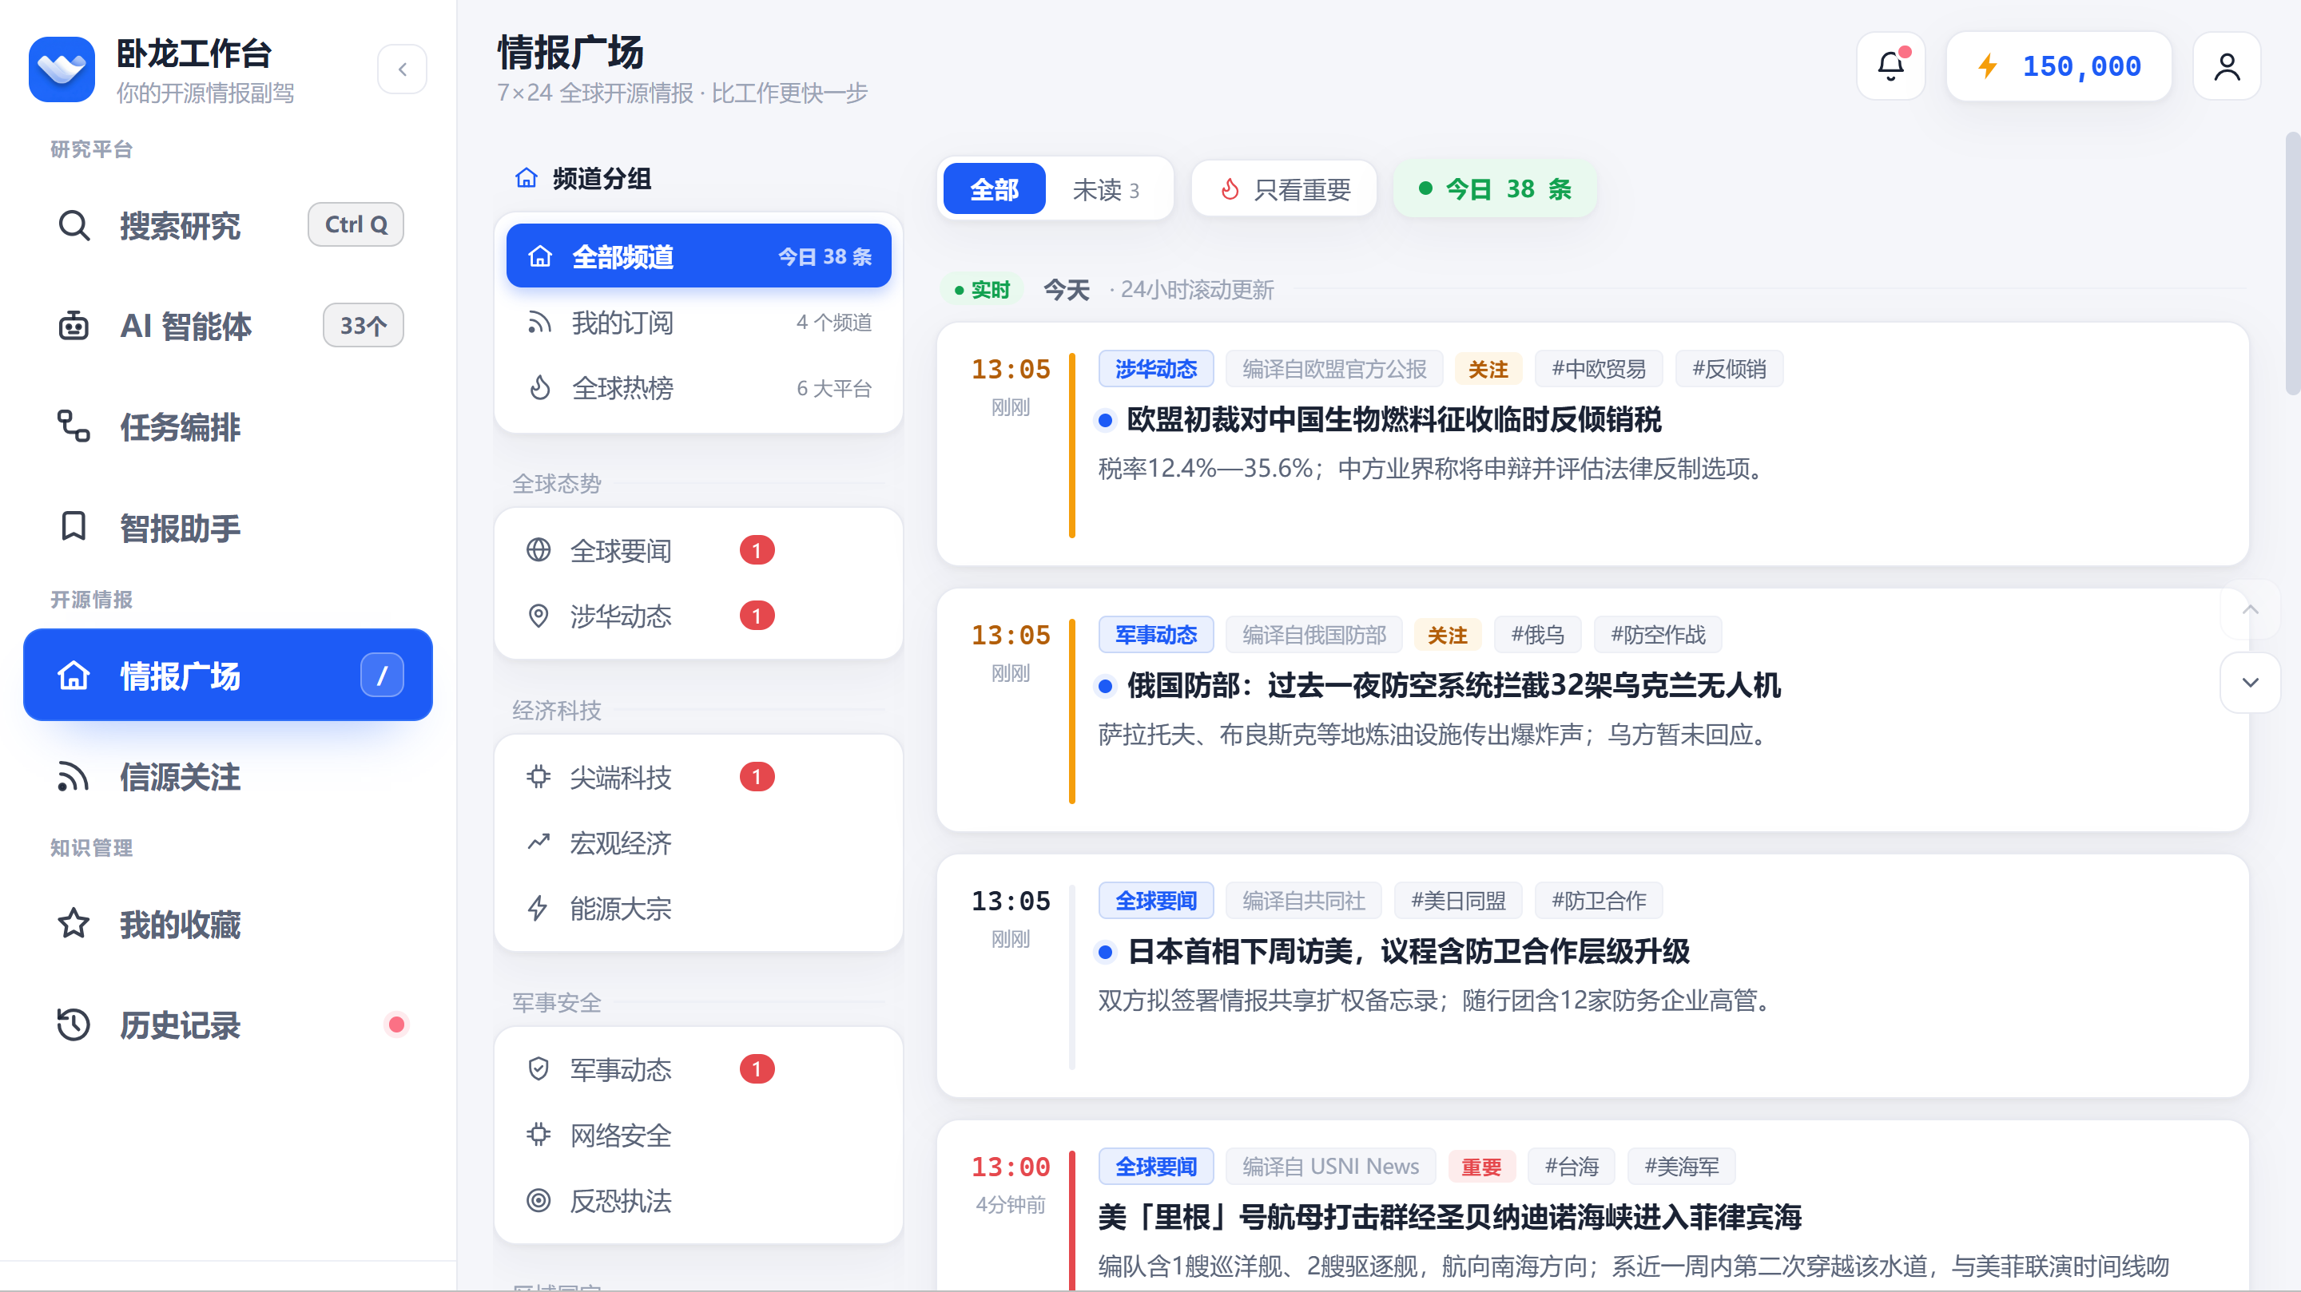
Task: Open the 俄国防部 防空系统拦截 headline
Action: click(1453, 686)
